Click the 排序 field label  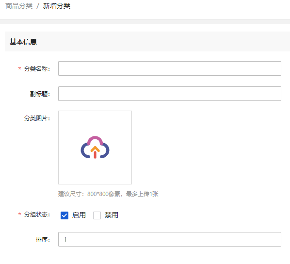(43, 240)
